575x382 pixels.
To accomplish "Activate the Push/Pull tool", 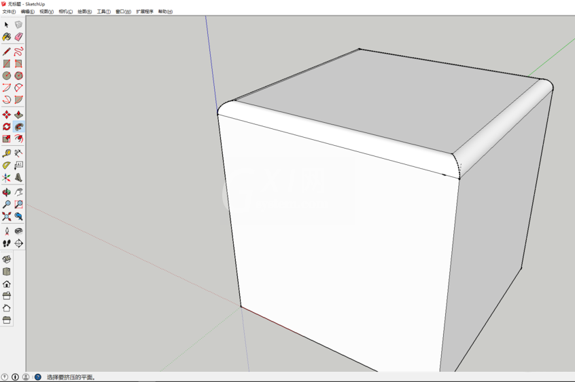I will pyautogui.click(x=19, y=115).
